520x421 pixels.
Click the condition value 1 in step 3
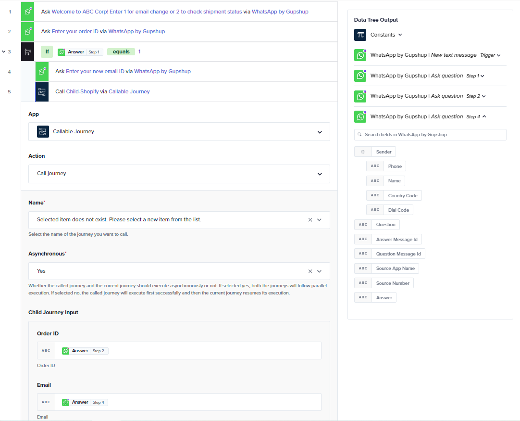[139, 52]
